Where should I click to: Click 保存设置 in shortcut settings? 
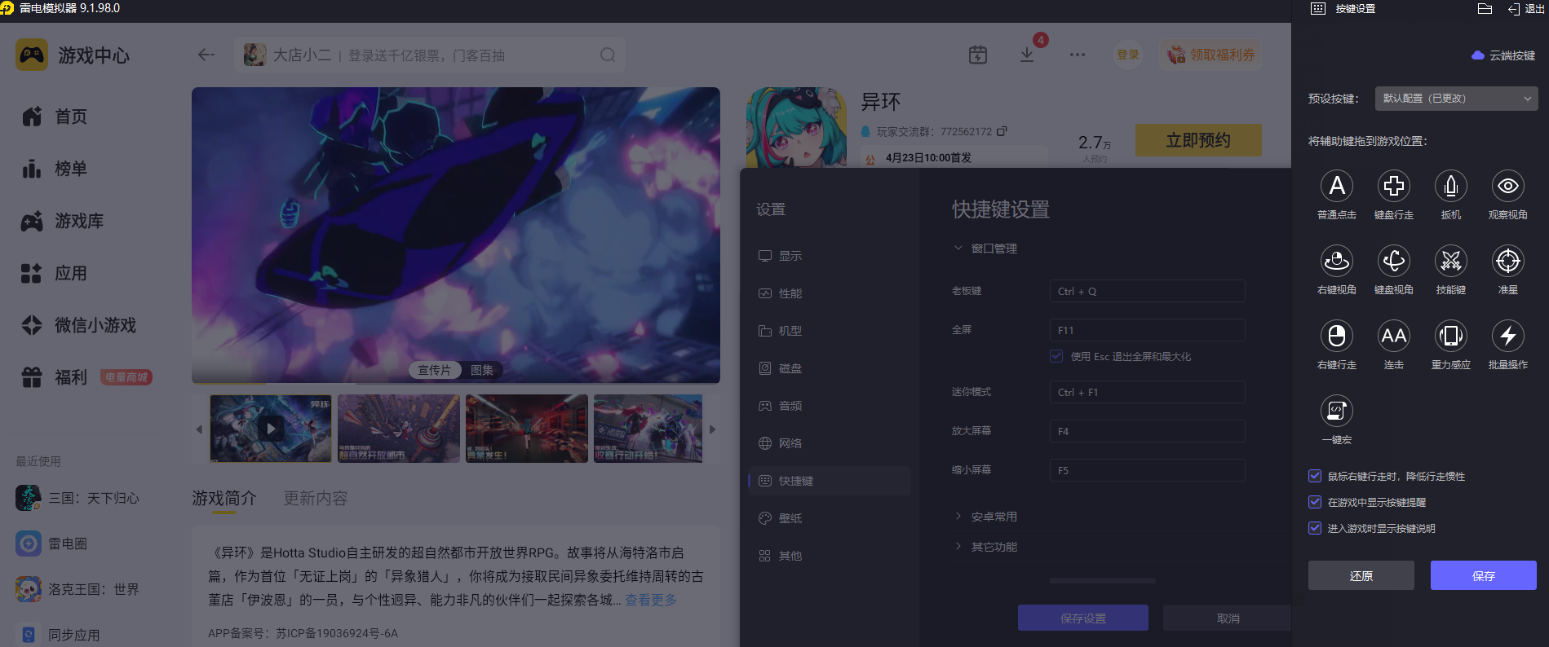click(x=1082, y=618)
